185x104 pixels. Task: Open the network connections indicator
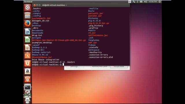[134, 2]
